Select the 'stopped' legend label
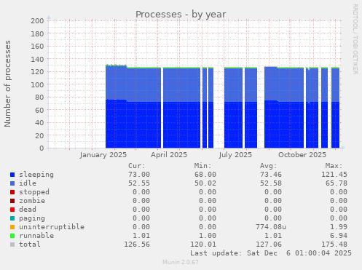The height and width of the screenshot is (270, 362). (x=34, y=192)
